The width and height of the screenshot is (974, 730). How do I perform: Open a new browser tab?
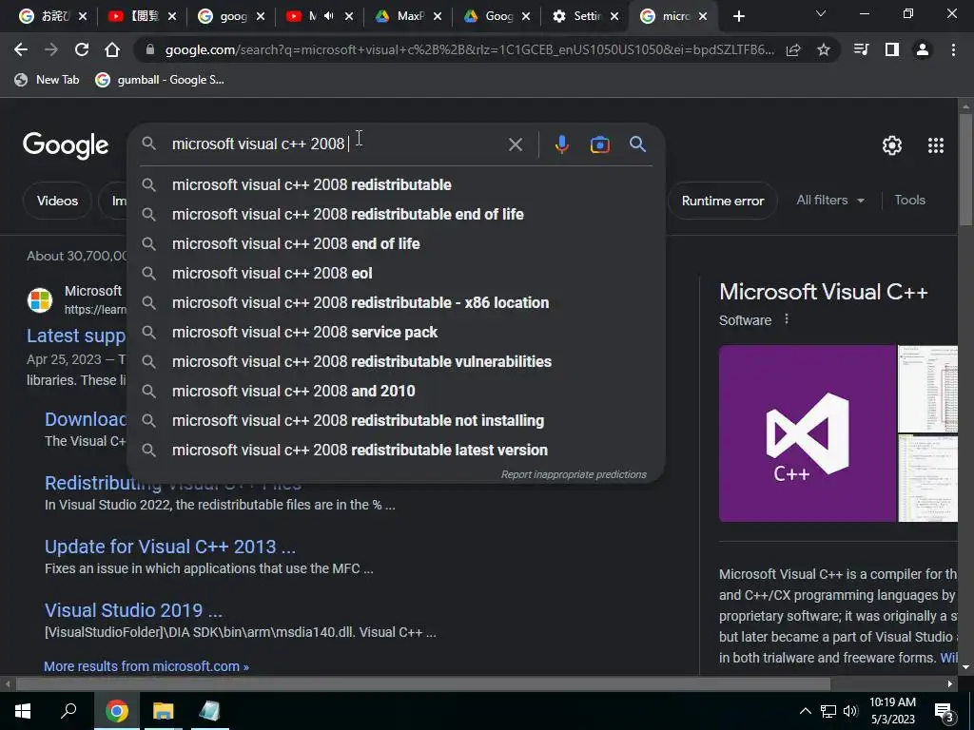pos(738,16)
